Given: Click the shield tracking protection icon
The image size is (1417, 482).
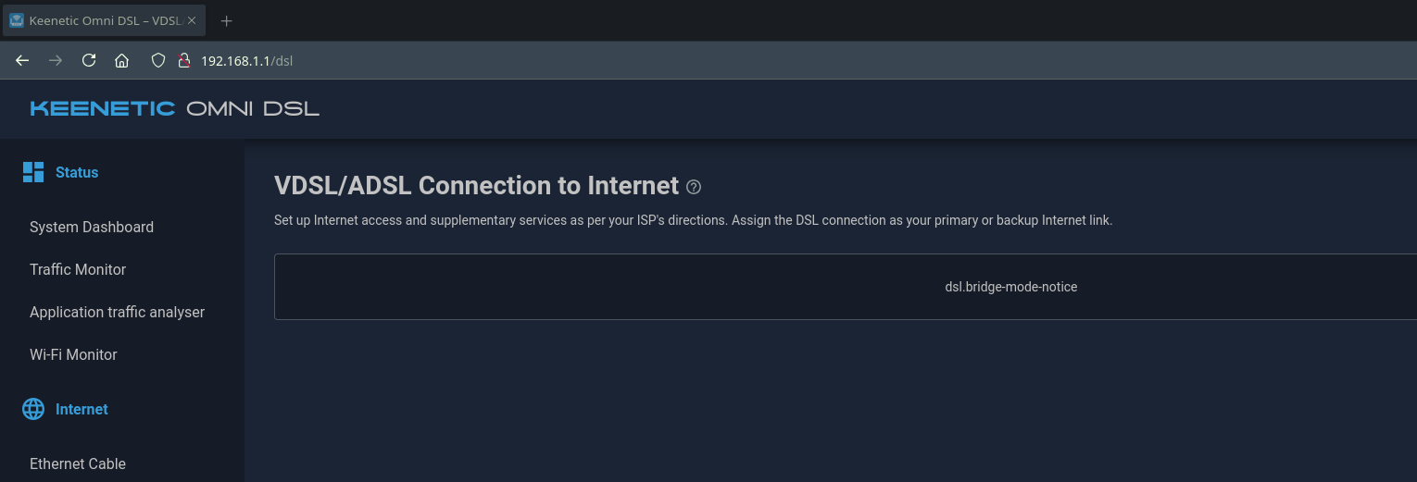Looking at the screenshot, I should tap(158, 61).
